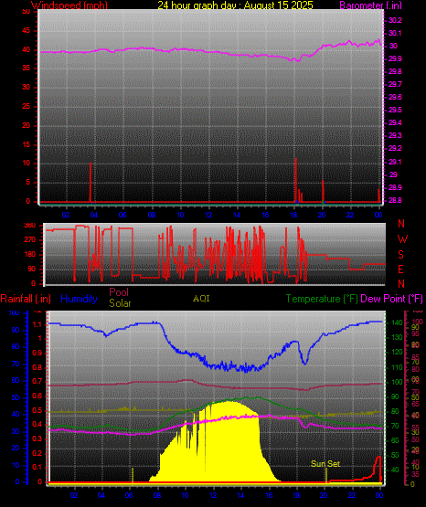The width and height of the screenshot is (426, 507).
Task: Click the "24 hour graph day : August 15 2025" title
Action: click(235, 5)
